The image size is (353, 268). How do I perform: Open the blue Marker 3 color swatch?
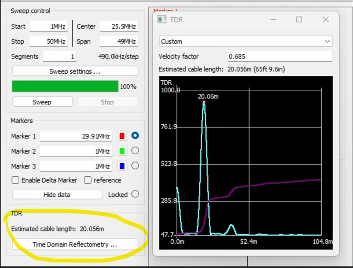pyautogui.click(x=122, y=166)
